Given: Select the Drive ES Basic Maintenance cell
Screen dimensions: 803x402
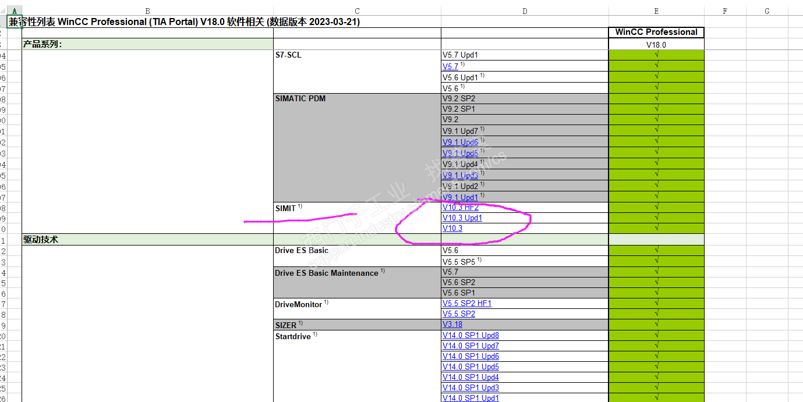Looking at the screenshot, I should (x=357, y=282).
